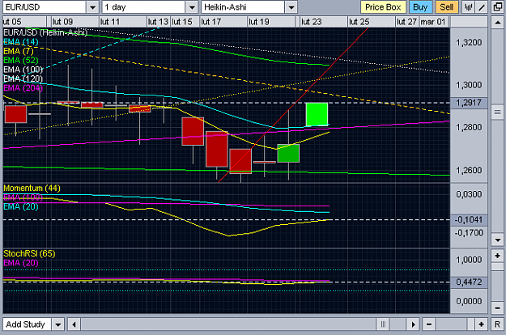Select the trend line drawing tool
Image resolution: width=506 pixels, height=335 pixels.
coord(482,7)
